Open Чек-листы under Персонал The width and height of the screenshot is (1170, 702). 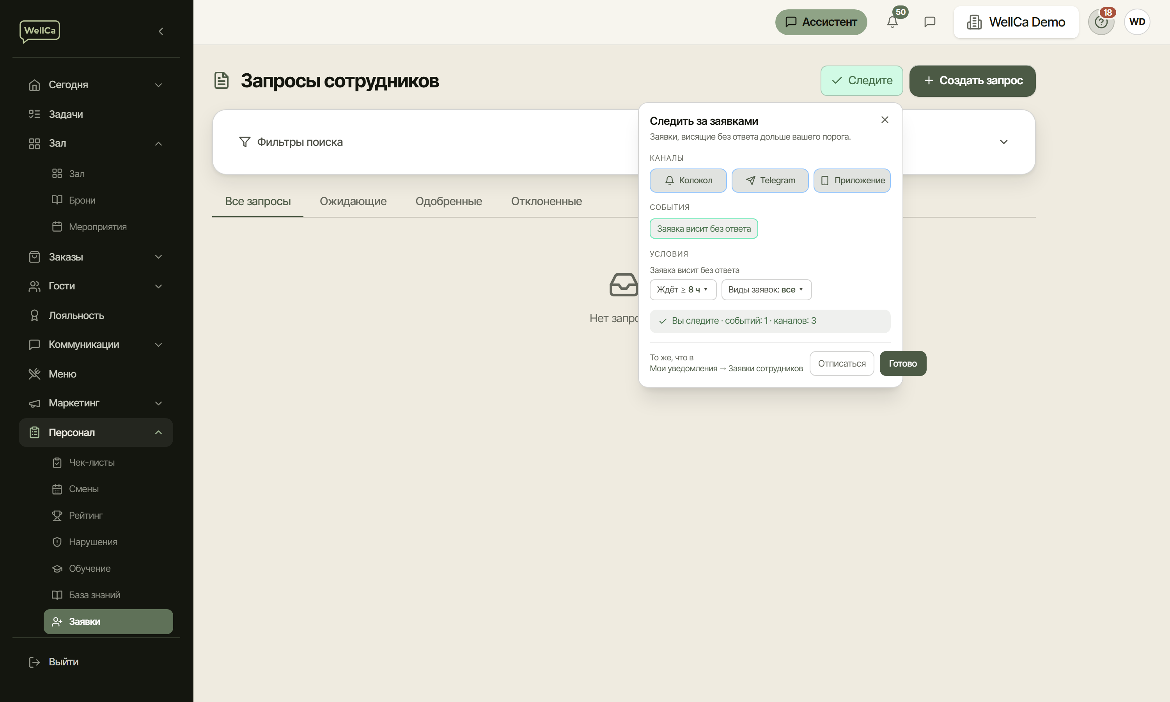pos(108,463)
